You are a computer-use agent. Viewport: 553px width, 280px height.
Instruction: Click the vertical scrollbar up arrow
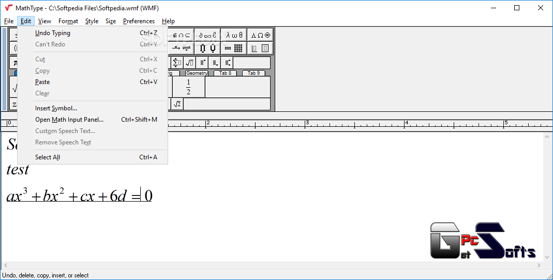click(x=547, y=137)
